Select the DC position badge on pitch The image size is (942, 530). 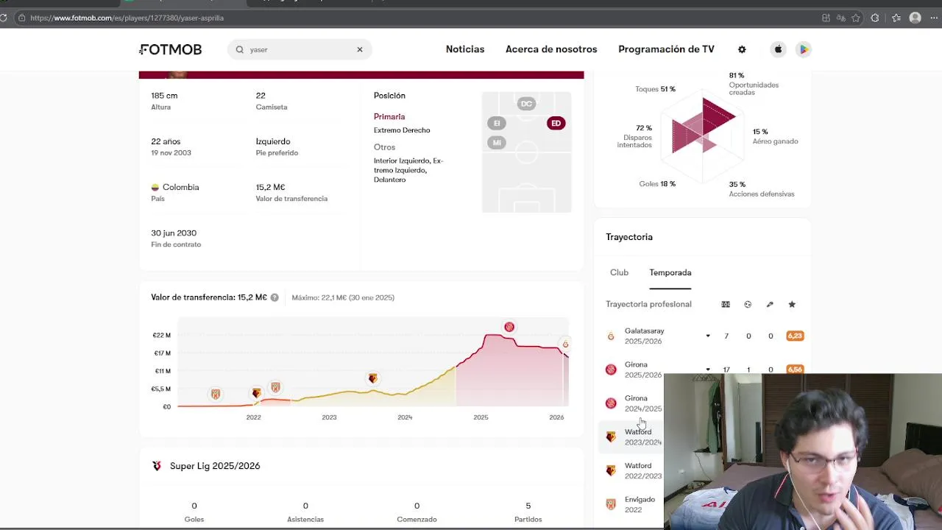(526, 104)
